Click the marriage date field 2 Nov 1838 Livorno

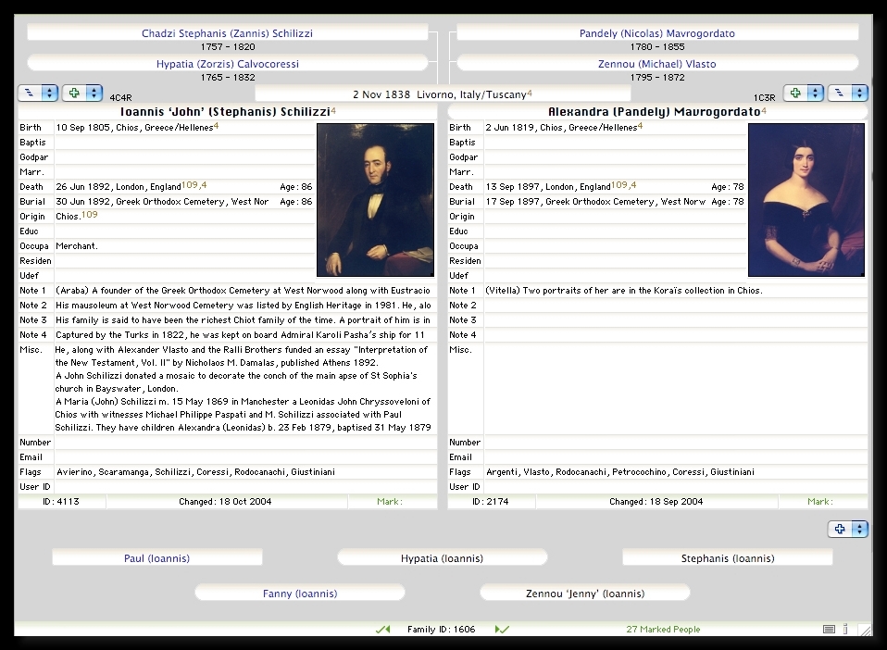click(442, 94)
